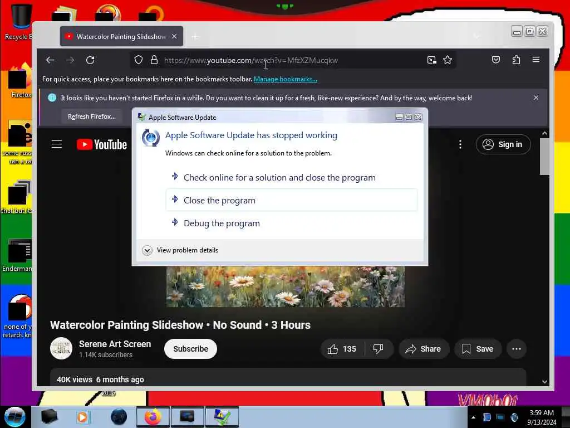Click the Apple Software Update dialog title icon
This screenshot has height=428, width=570.
tap(141, 117)
